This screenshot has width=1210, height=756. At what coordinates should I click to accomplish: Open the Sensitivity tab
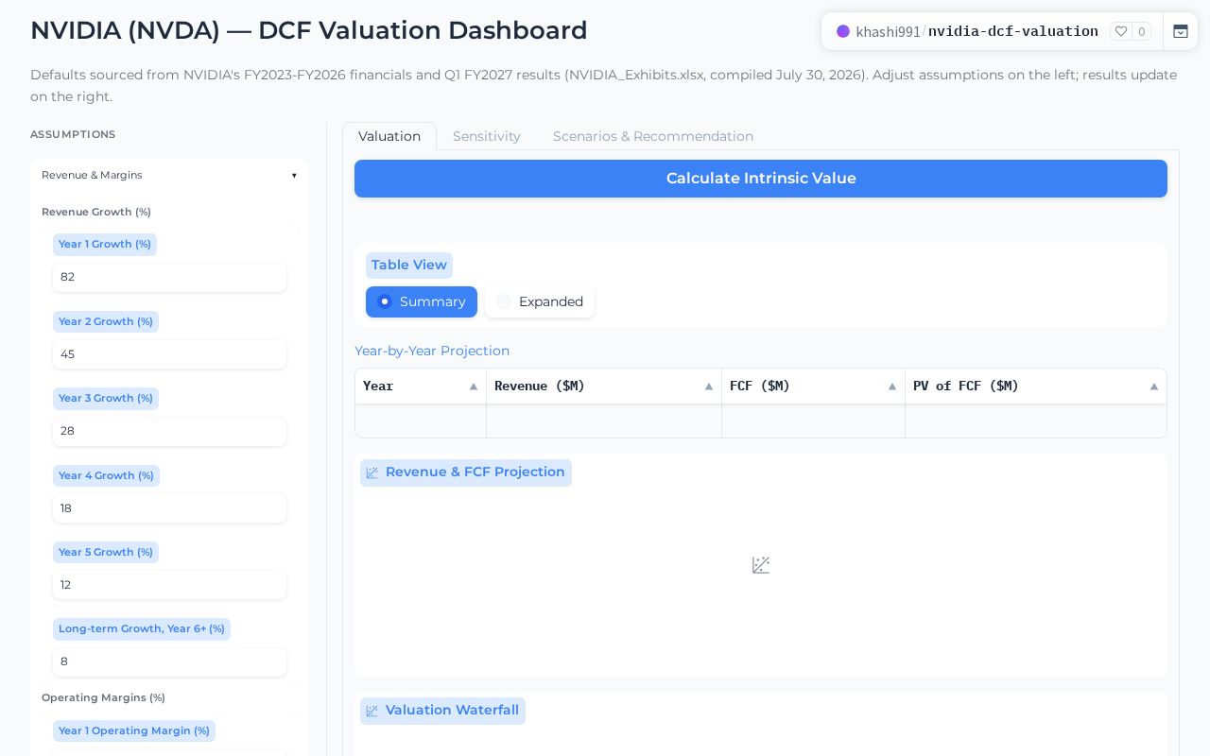pos(487,136)
